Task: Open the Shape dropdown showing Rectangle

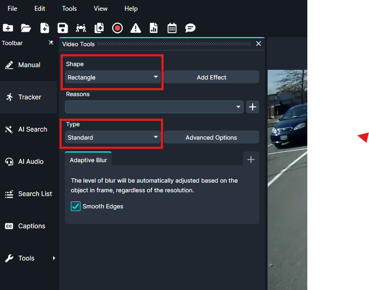Action: pos(113,77)
